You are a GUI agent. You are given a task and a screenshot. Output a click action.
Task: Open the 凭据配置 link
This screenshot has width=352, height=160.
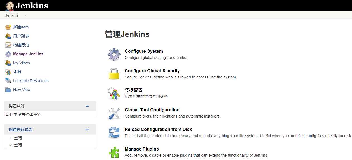click(x=134, y=90)
